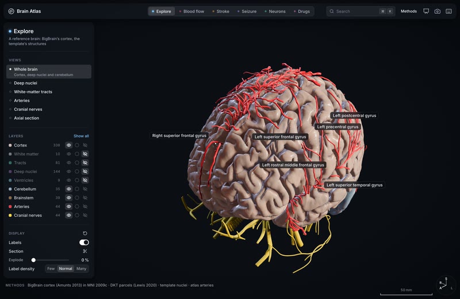Image resolution: width=460 pixels, height=299 pixels.
Task: Click the red Arteries layer color swatch
Action: [x=10, y=206]
